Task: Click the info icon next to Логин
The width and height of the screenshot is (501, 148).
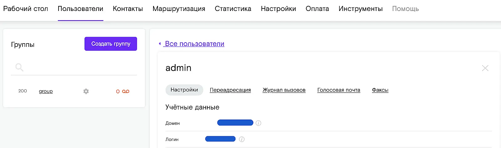Action: (242, 139)
